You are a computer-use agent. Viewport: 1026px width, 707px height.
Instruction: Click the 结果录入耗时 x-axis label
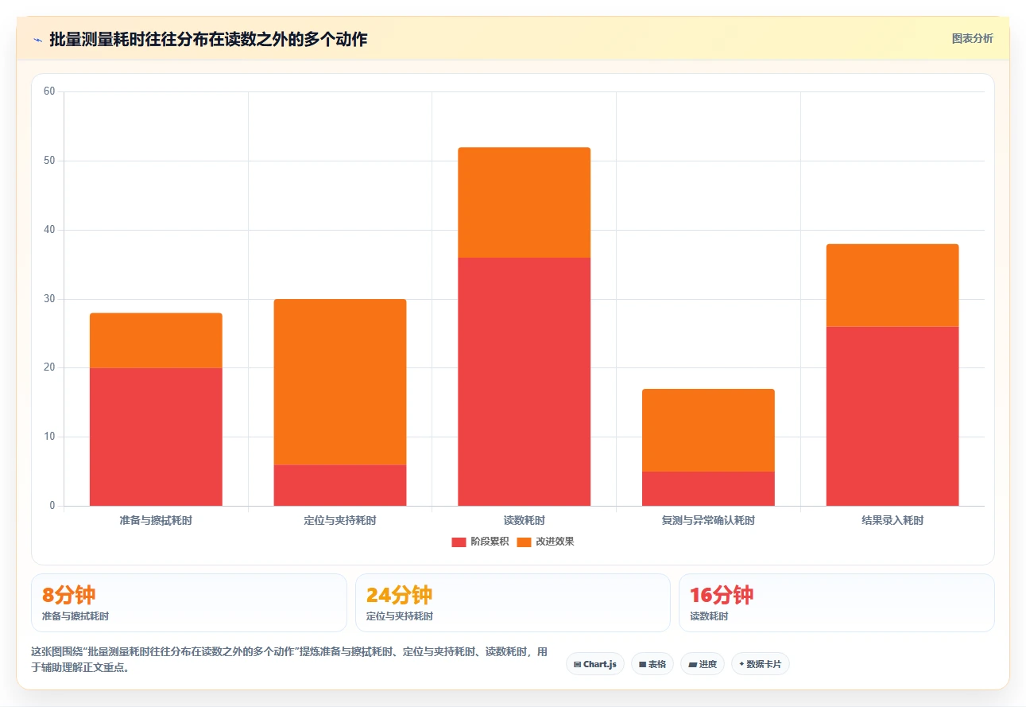click(x=892, y=521)
